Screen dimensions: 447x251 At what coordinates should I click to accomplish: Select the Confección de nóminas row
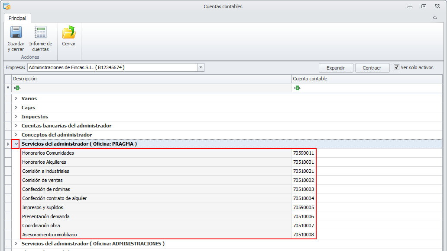(156, 189)
